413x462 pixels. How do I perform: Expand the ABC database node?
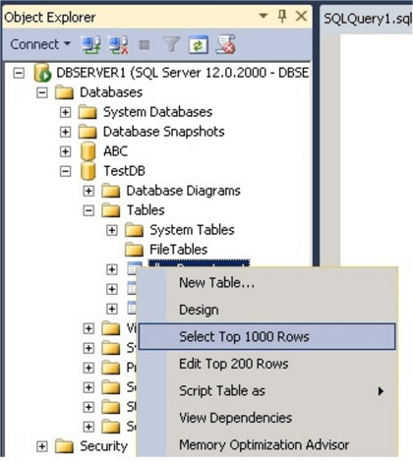click(65, 151)
